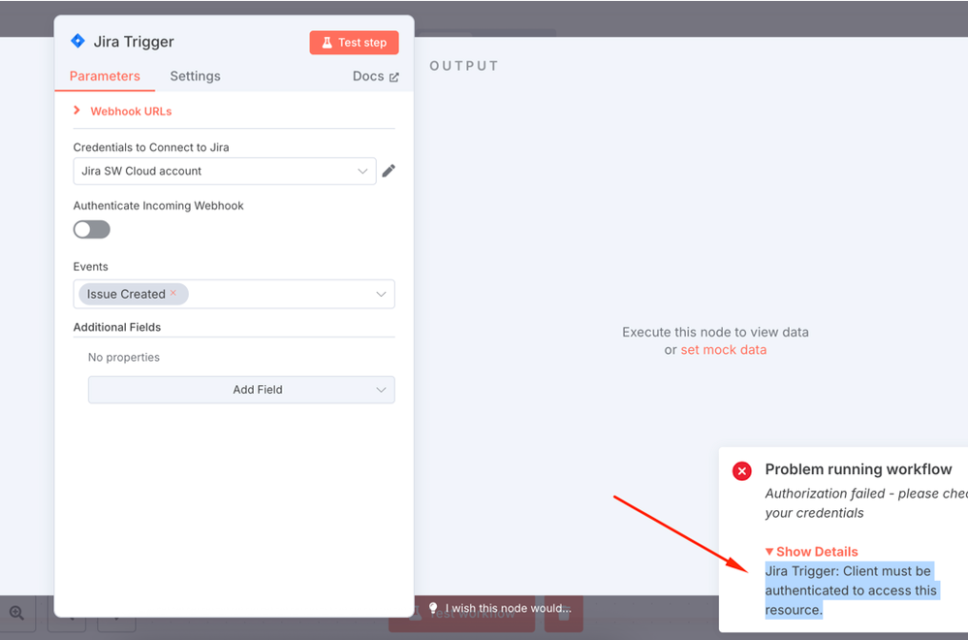Image resolution: width=968 pixels, height=640 pixels.
Task: Click the Jira diamond logo icon
Action: point(78,41)
